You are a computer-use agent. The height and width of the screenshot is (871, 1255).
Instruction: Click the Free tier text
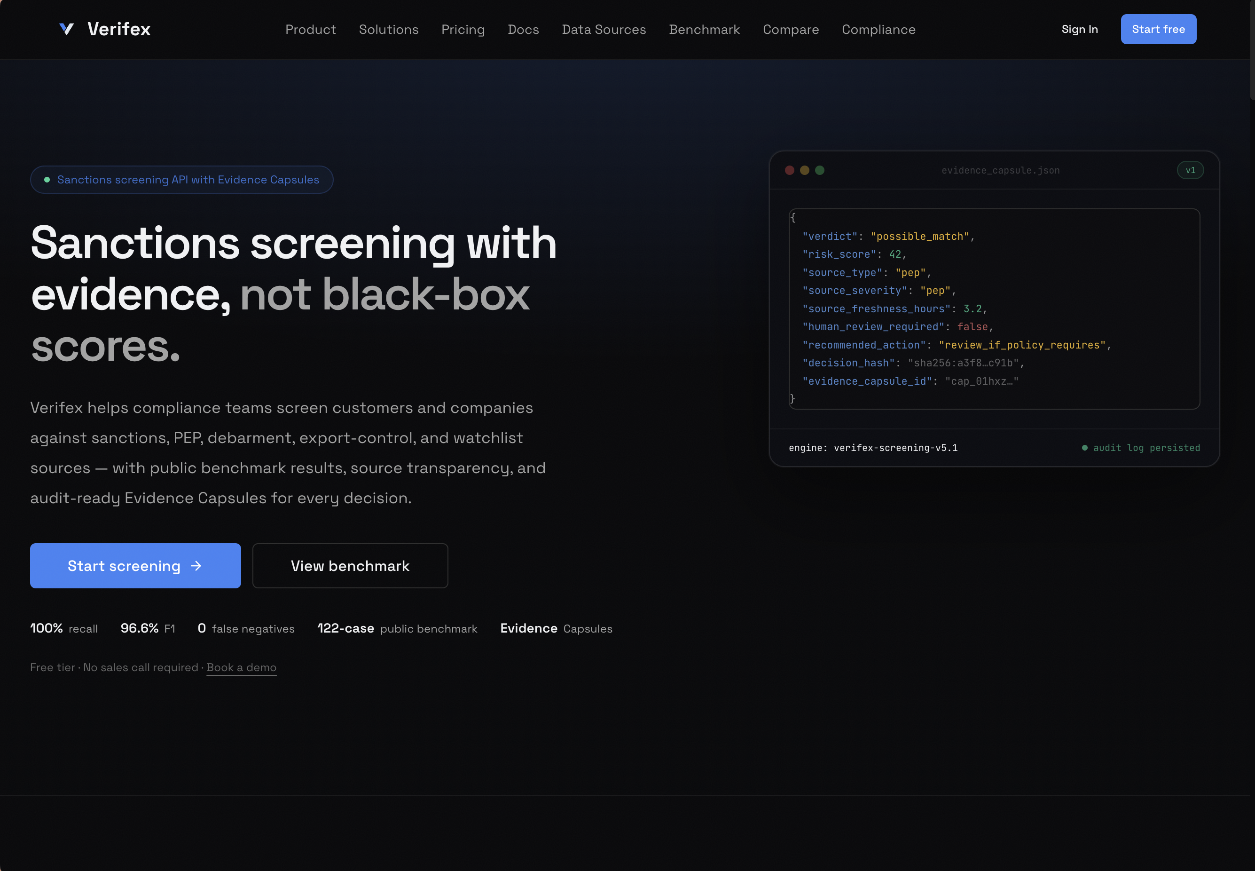pos(52,667)
